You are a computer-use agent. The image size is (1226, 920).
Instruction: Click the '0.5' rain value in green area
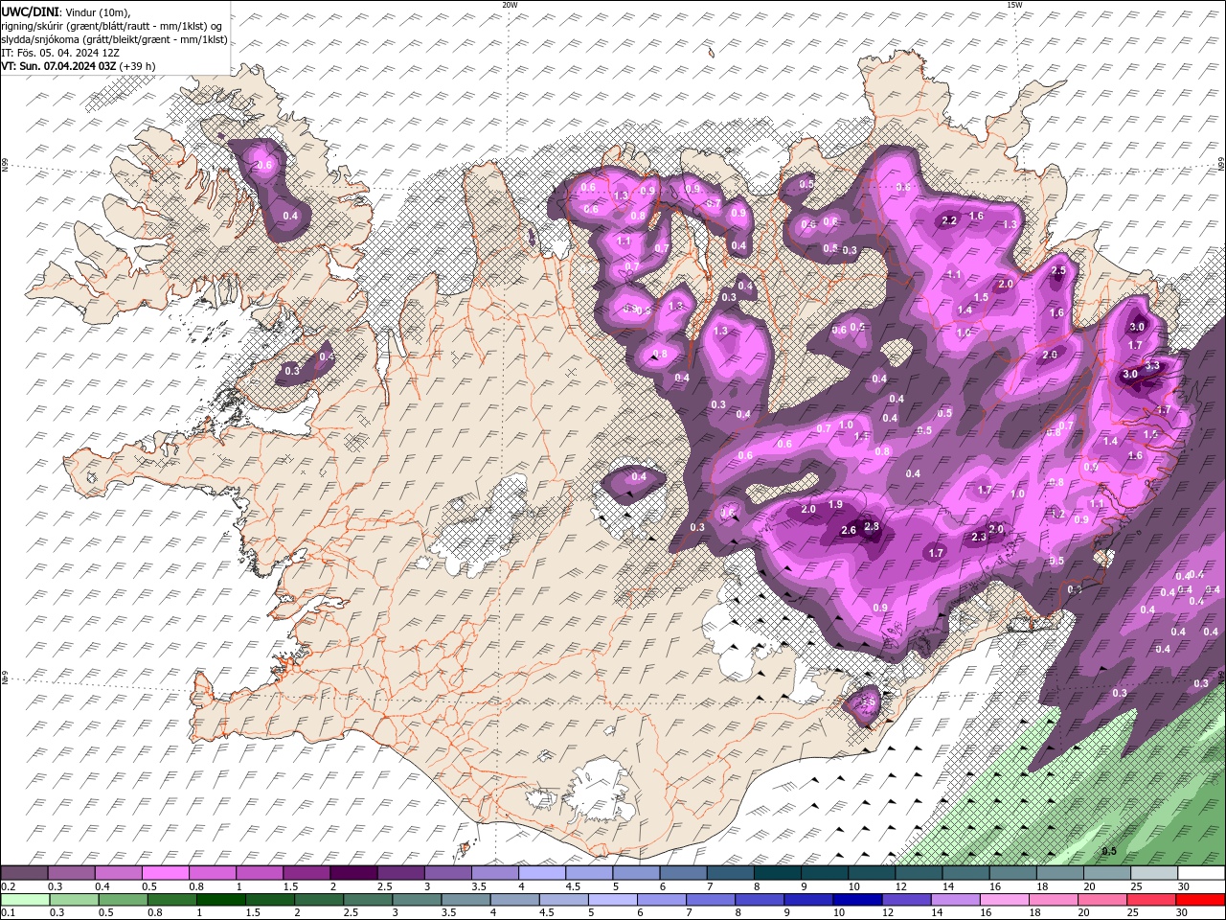1109,851
